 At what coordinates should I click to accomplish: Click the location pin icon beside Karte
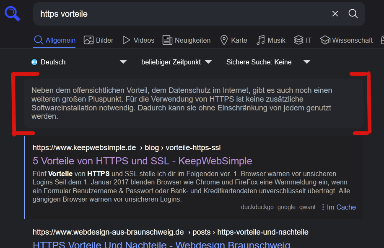[x=223, y=40]
